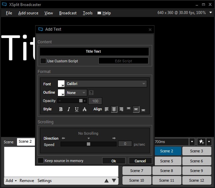This screenshot has width=215, height=188.
Task: Open the View menu
Action: 49,13
